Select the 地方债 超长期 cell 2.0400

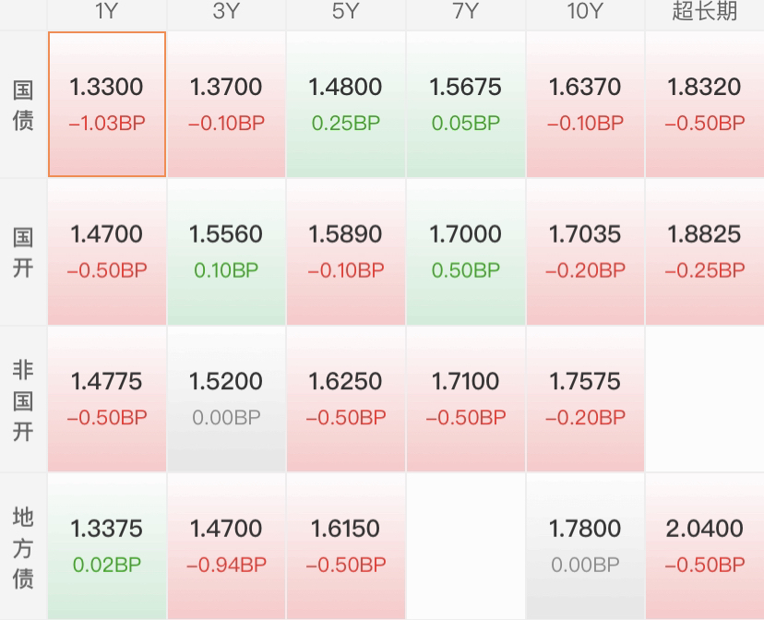point(705,546)
